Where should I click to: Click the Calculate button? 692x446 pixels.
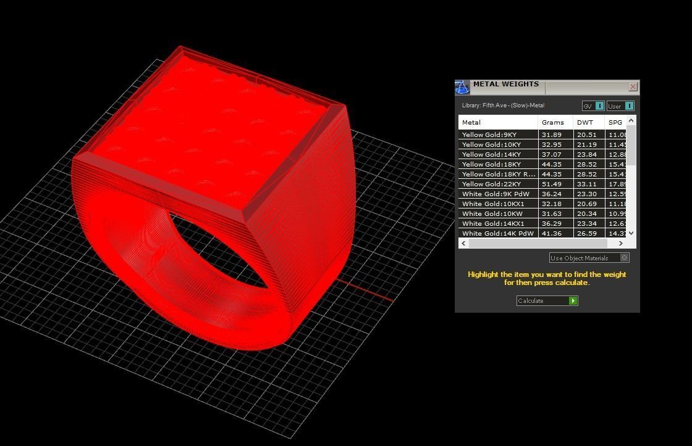coord(547,300)
